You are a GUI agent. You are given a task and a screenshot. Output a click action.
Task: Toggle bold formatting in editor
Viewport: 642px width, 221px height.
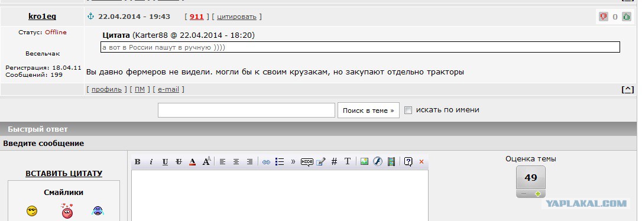pyautogui.click(x=138, y=162)
